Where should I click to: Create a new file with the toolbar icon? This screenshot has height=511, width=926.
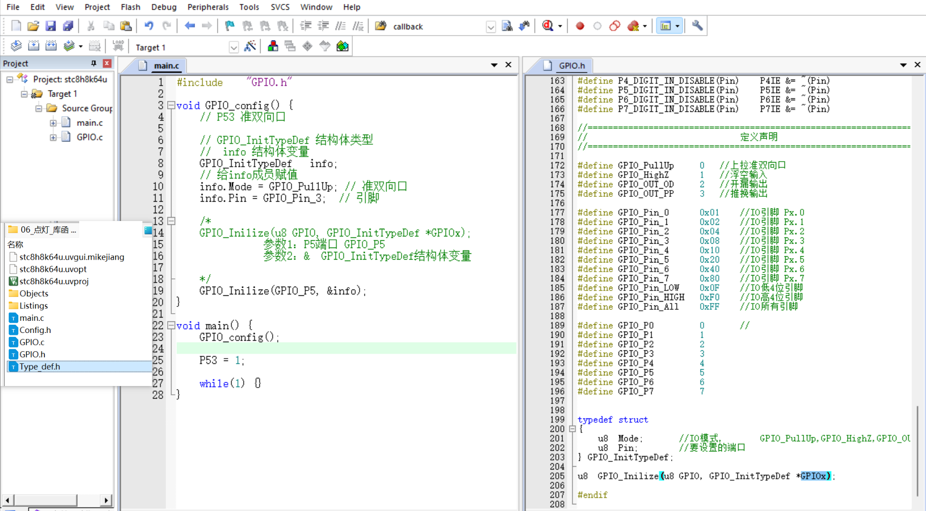coord(16,26)
